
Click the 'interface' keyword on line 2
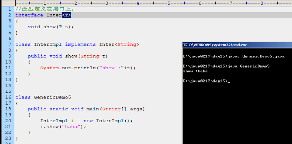click(x=29, y=15)
